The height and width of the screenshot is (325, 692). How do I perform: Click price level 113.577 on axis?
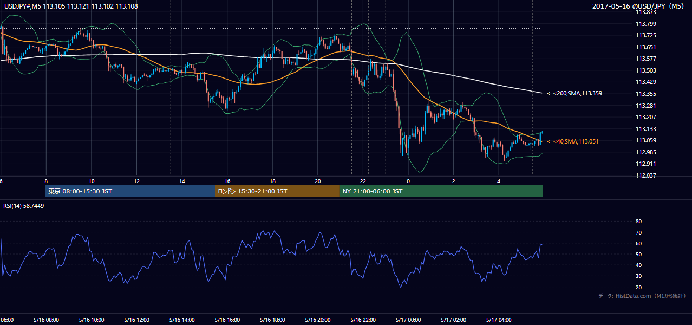point(646,58)
